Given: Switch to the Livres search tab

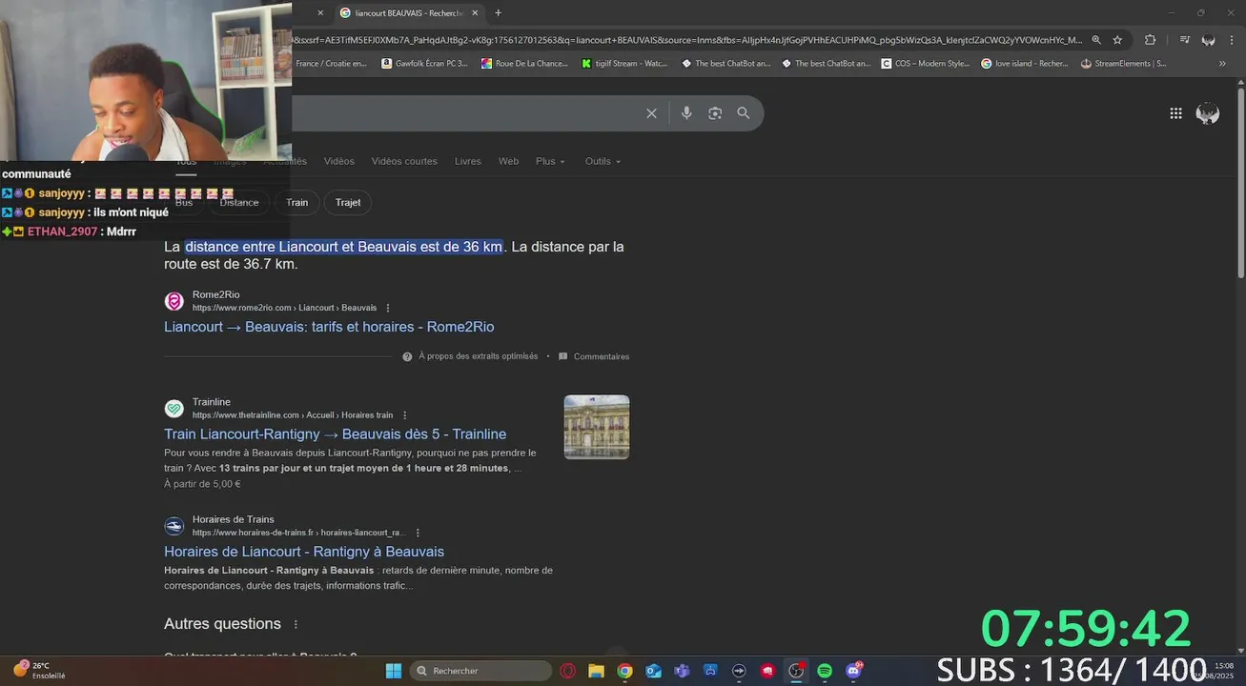Looking at the screenshot, I should tap(468, 161).
